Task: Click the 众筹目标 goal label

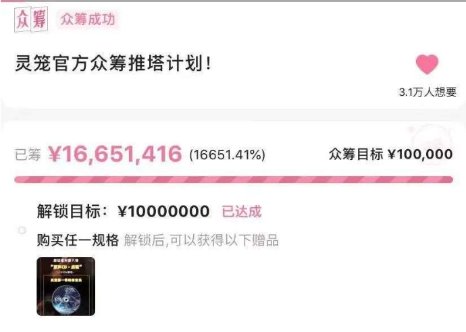Action: point(356,155)
